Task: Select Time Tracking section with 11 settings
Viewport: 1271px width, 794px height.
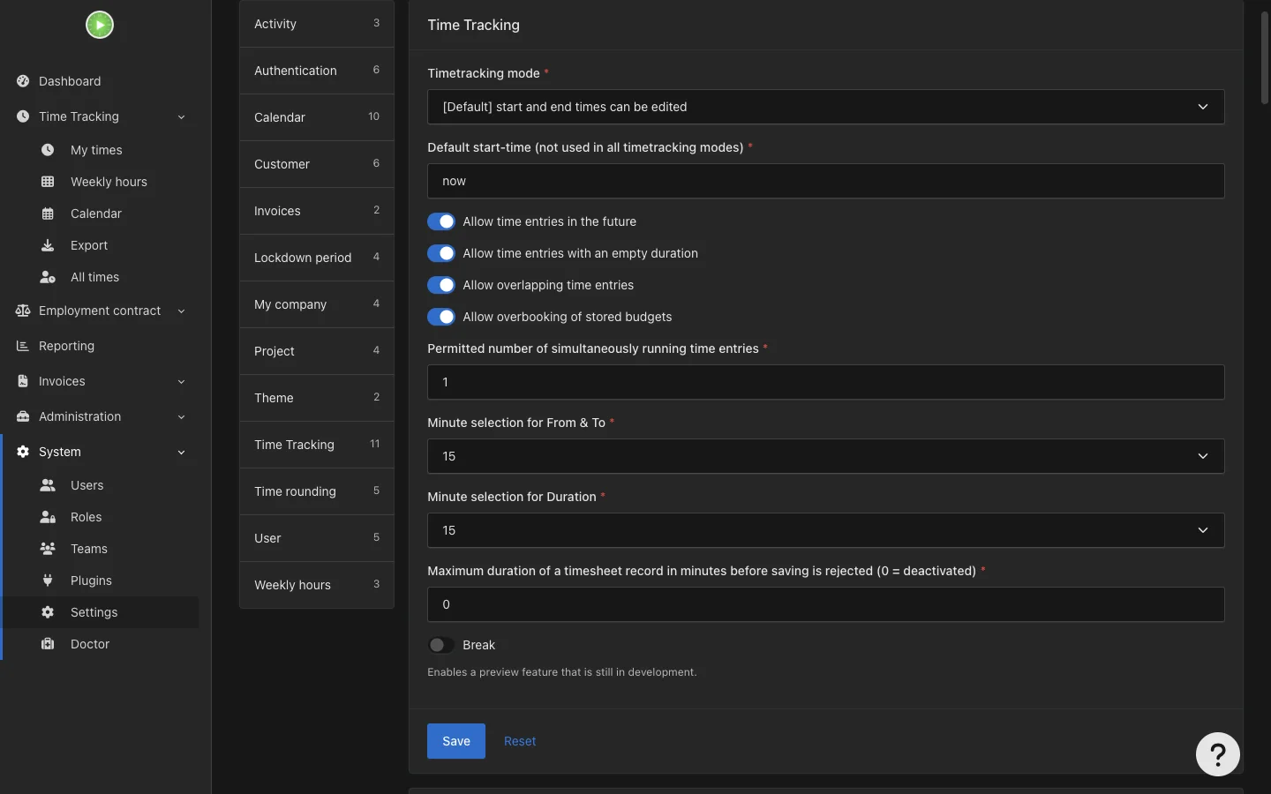Action: (x=317, y=445)
